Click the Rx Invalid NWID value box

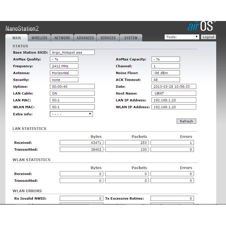pos(81,198)
